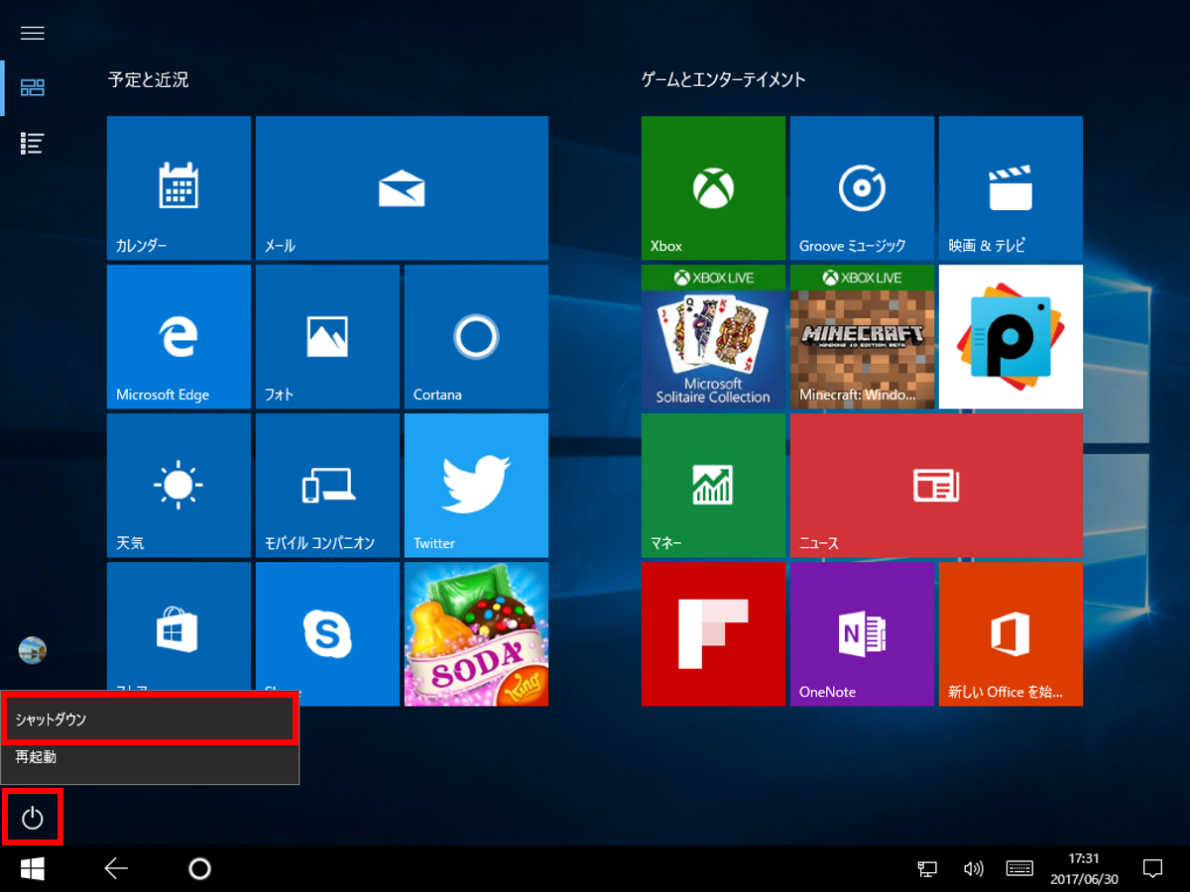
Task: Open Cortana circle on taskbar
Action: coord(199,869)
